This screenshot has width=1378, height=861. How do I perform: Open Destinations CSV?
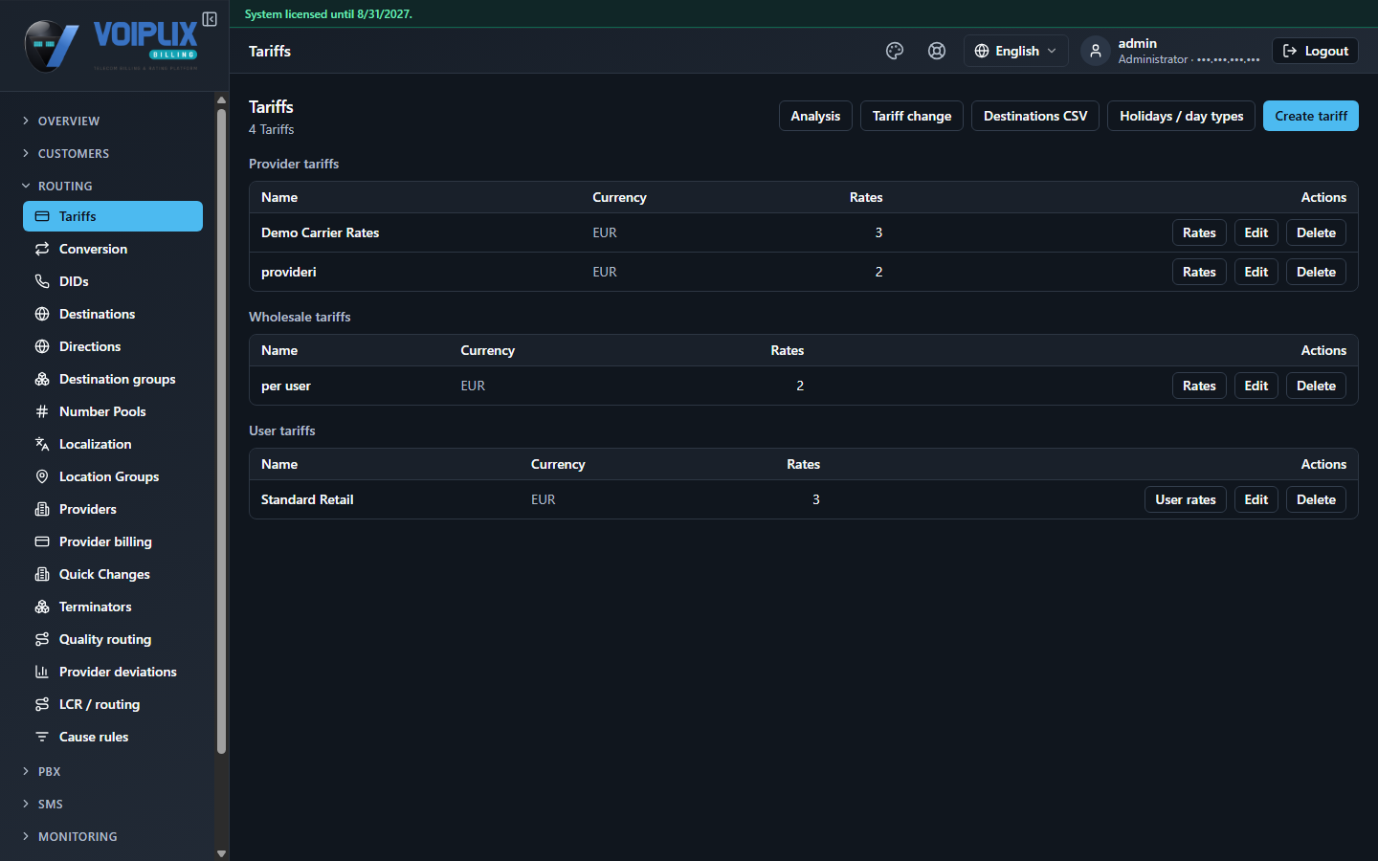click(1035, 116)
